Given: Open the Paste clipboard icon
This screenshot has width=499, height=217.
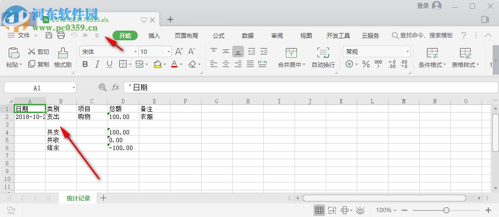Looking at the screenshot, I should [x=13, y=52].
